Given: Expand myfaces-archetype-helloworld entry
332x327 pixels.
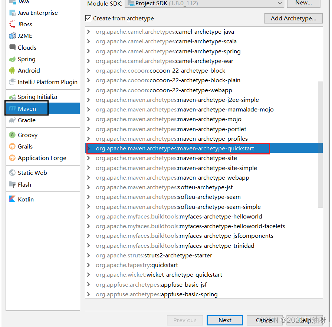Looking at the screenshot, I should coord(89,216).
